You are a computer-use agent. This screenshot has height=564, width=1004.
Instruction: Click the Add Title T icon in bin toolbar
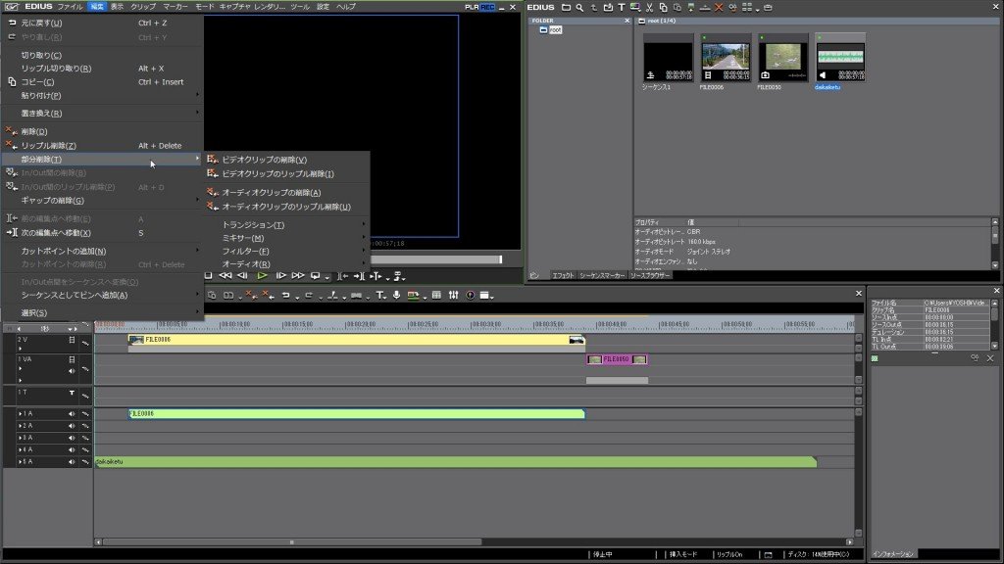621,8
